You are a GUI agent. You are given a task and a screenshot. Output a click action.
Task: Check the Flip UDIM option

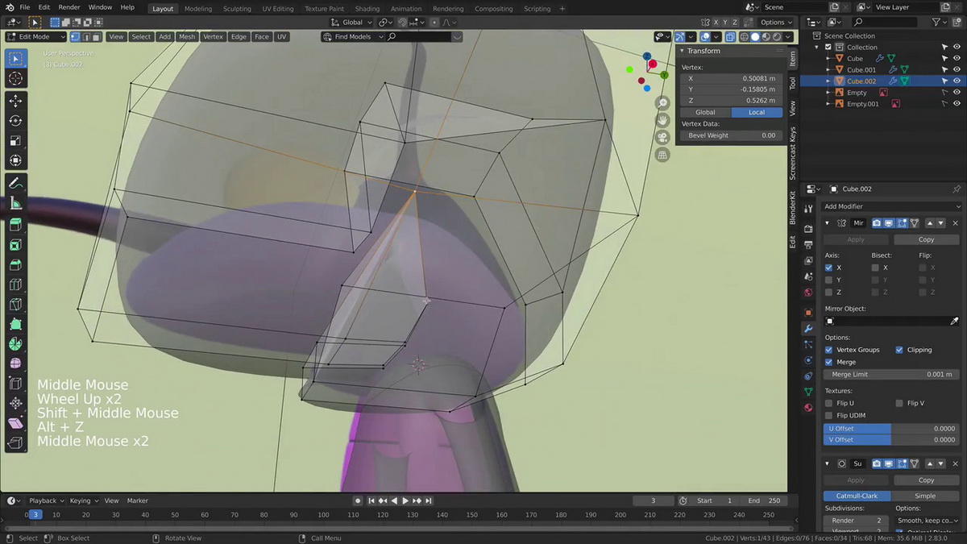[x=829, y=415]
